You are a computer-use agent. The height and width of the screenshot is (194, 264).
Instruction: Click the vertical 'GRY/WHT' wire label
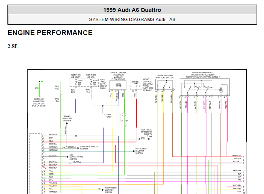coord(210,105)
